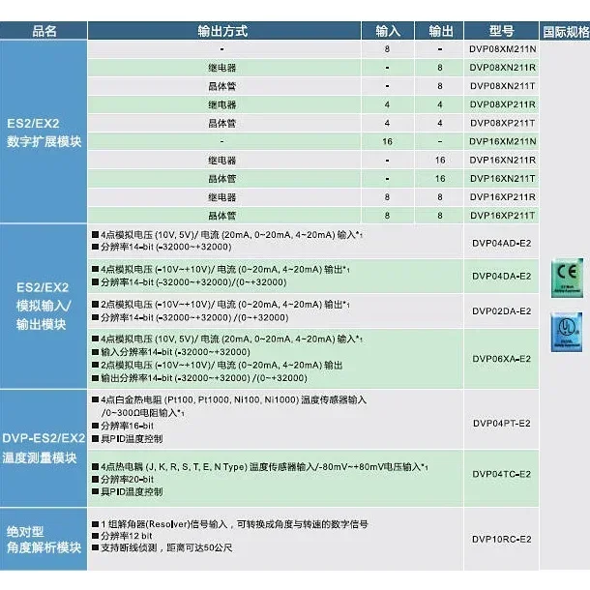
Task: Click input value 8 in DVP08XM211N row
Action: coord(387,49)
